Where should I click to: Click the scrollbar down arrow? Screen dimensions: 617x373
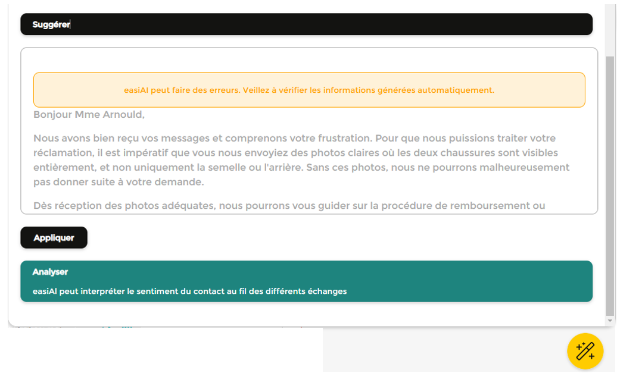click(609, 321)
